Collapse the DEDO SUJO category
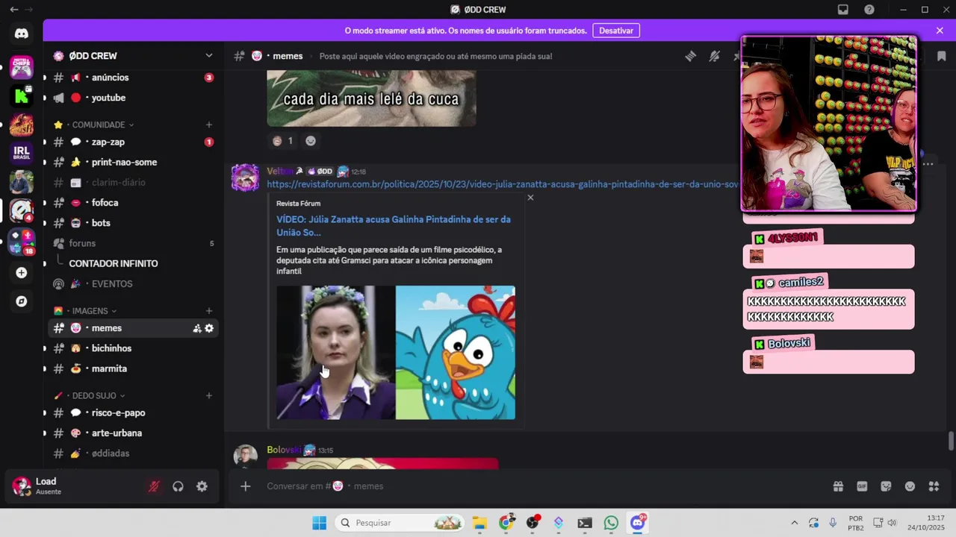The height and width of the screenshot is (537, 956). click(94, 395)
